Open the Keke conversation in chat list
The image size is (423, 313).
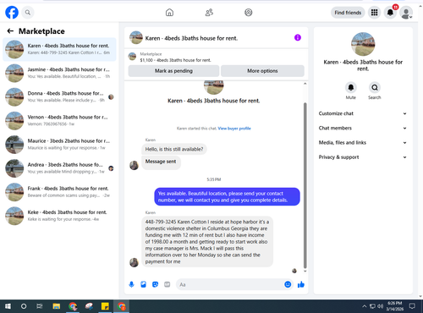pyautogui.click(x=59, y=216)
